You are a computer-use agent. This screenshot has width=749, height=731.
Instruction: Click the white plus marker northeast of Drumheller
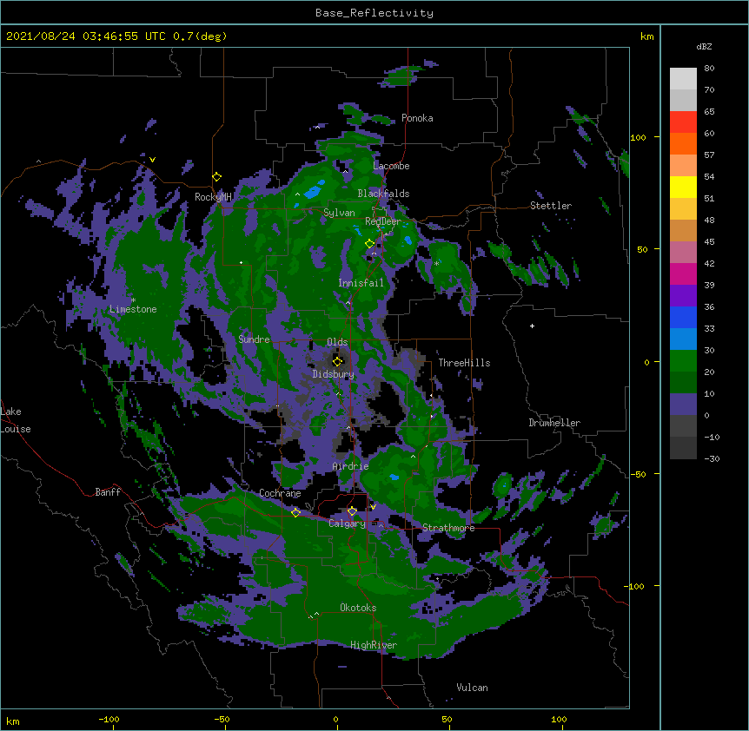point(532,326)
